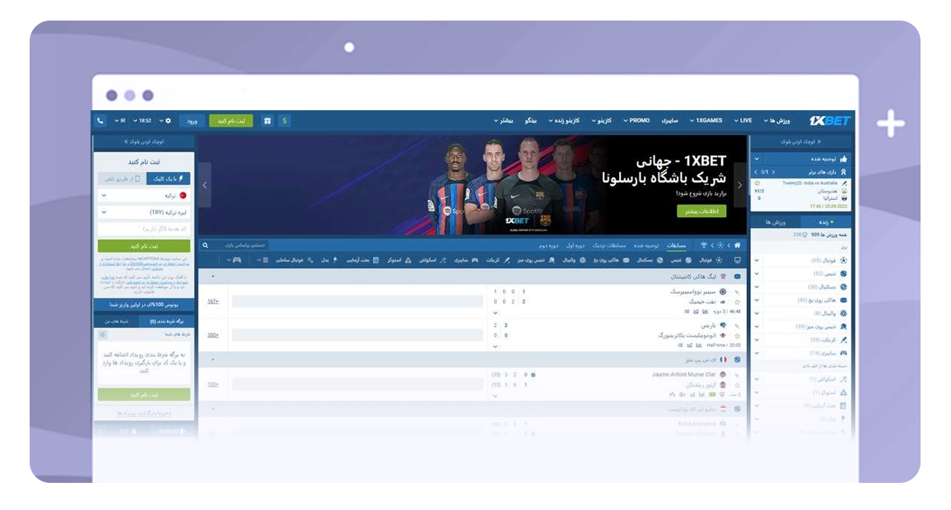Favorite the India vs Australia match star
The height and width of the screenshot is (510, 951).
click(757, 183)
